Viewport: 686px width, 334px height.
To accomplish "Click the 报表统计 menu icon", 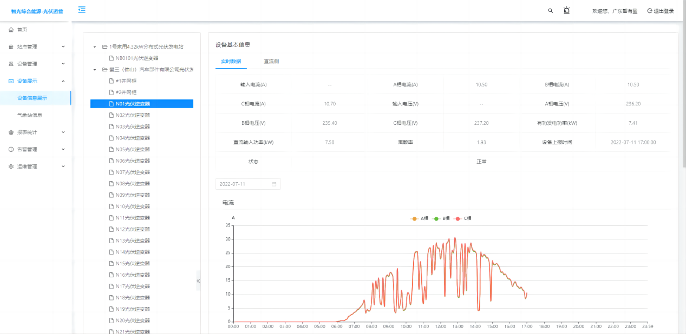I will pyautogui.click(x=11, y=132).
